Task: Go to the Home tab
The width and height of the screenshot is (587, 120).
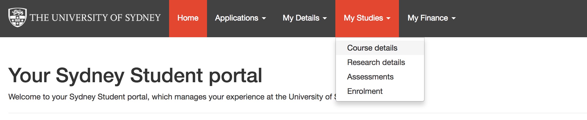Action: (x=188, y=18)
